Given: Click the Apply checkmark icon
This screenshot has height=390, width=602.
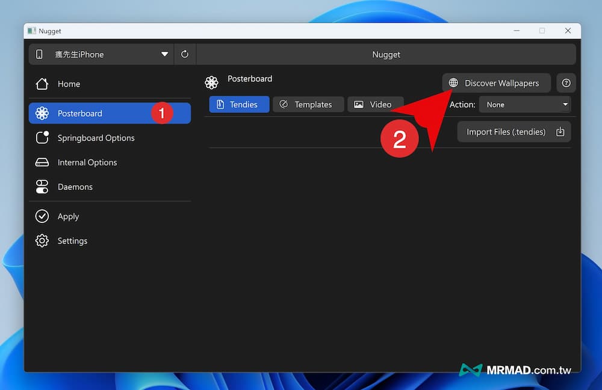Looking at the screenshot, I should point(42,216).
